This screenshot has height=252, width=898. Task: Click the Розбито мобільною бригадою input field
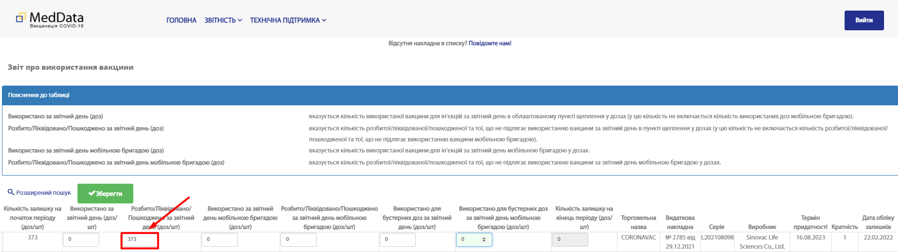tap(298, 239)
